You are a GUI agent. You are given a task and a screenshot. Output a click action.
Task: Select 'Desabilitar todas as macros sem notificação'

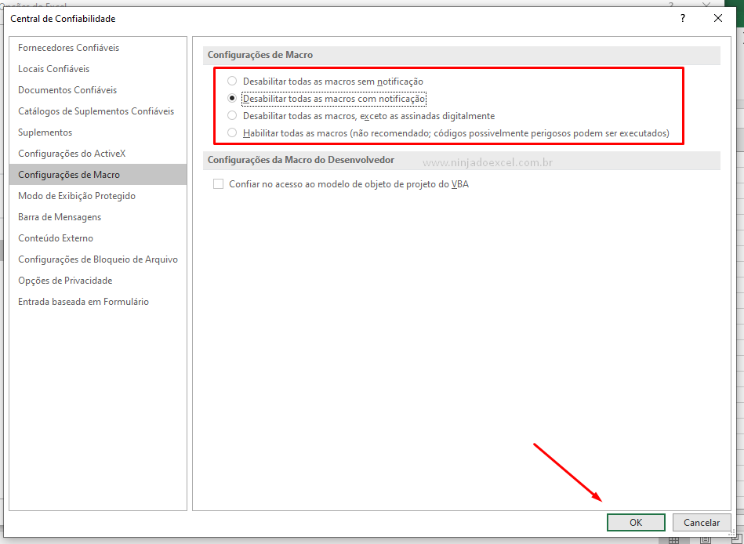click(232, 81)
